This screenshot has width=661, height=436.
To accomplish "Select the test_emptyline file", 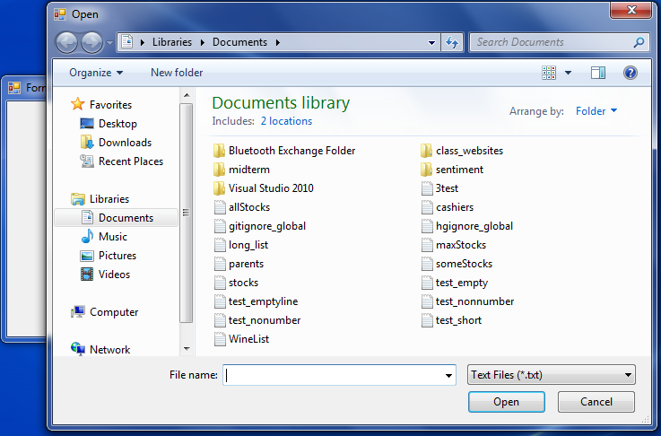I will tap(256, 301).
